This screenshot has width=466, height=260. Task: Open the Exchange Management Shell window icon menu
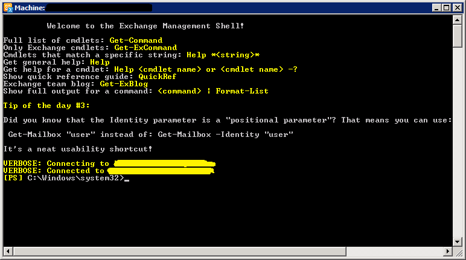pos(8,8)
